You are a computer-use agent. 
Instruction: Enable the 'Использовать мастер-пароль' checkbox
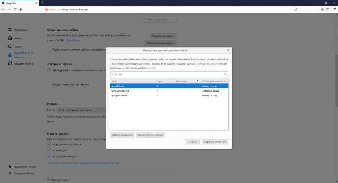pos(49,84)
